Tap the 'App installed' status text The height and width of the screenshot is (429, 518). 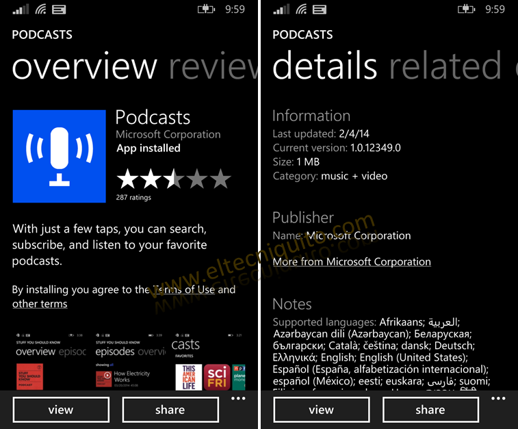pyautogui.click(x=148, y=148)
